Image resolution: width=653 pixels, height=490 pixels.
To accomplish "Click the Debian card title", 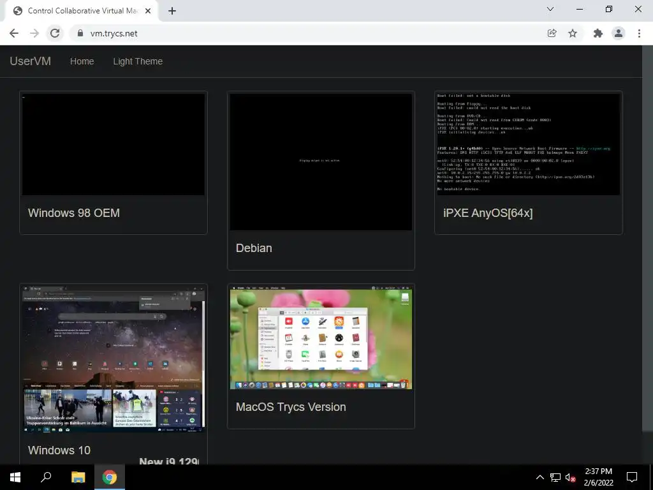I will coord(254,248).
